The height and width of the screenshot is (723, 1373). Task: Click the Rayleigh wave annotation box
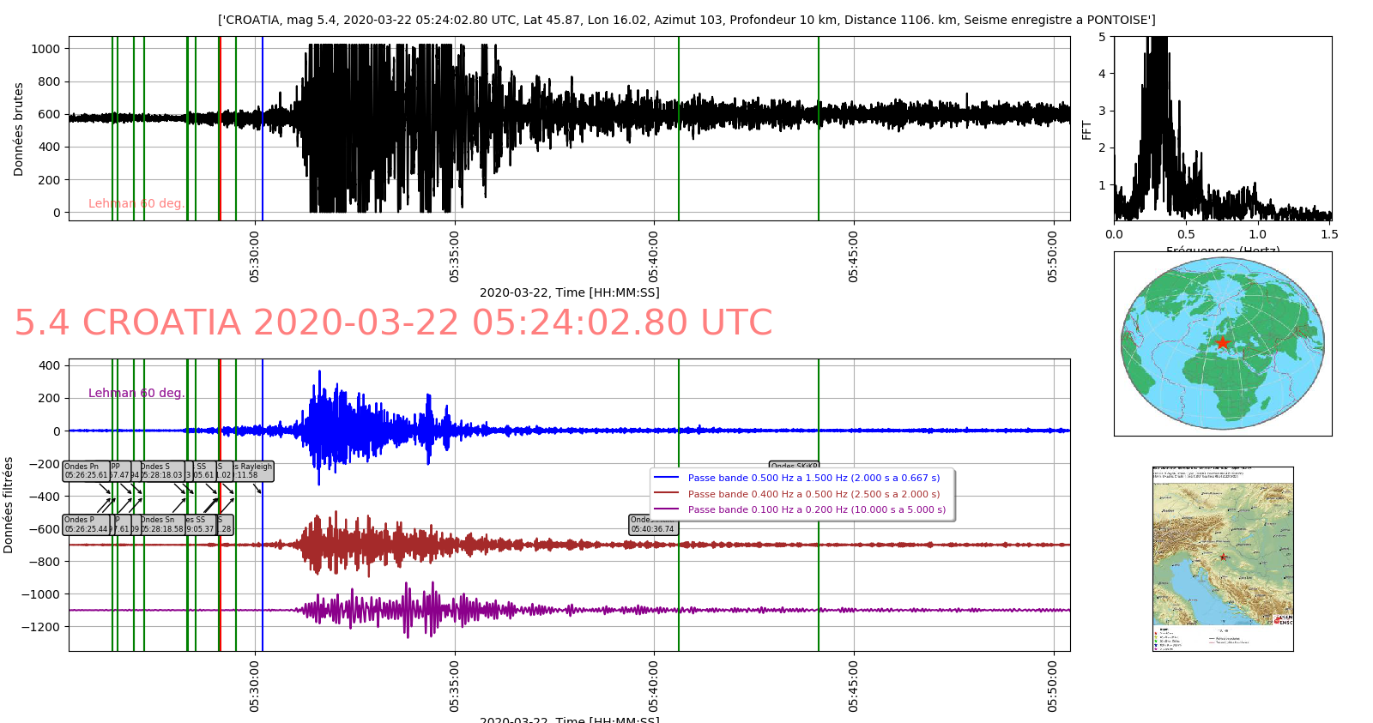pos(255,471)
